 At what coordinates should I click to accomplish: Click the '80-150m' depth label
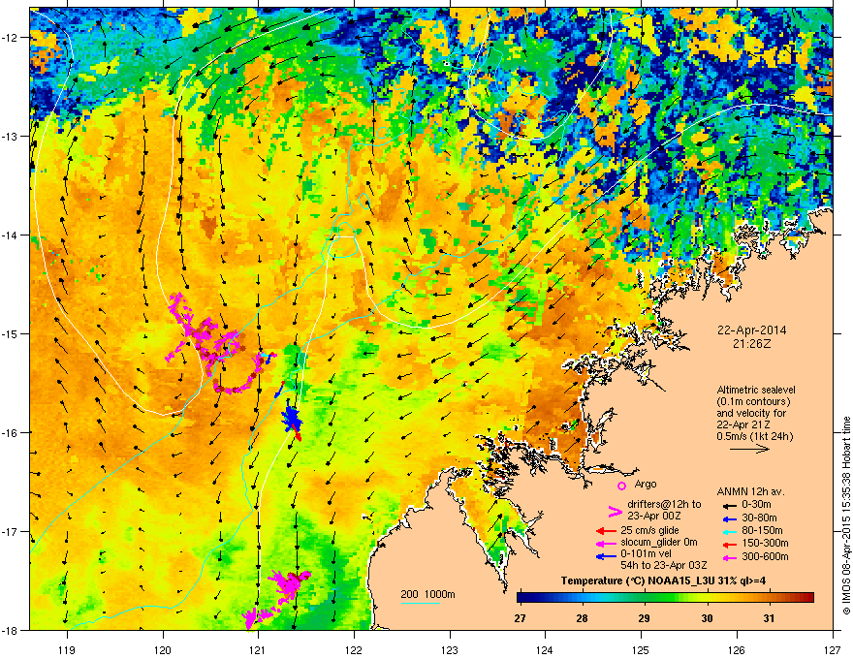pos(762,531)
